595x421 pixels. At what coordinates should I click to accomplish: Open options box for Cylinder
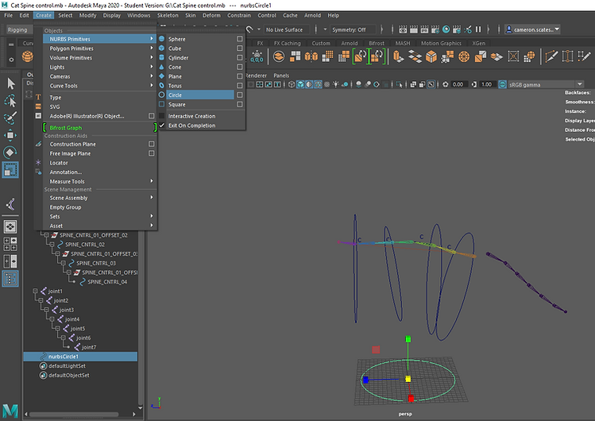(239, 58)
